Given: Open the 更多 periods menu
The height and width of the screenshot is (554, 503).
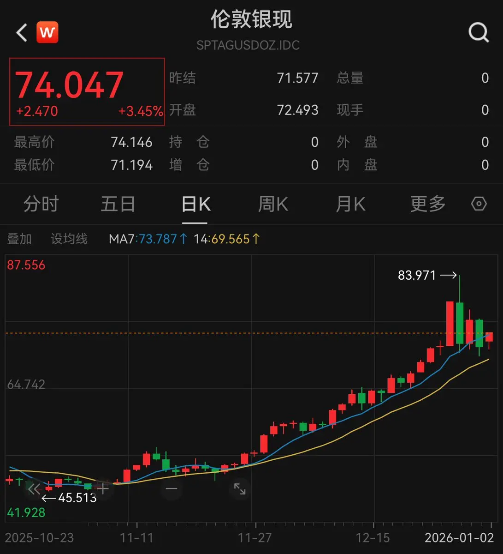Looking at the screenshot, I should pos(428,204).
